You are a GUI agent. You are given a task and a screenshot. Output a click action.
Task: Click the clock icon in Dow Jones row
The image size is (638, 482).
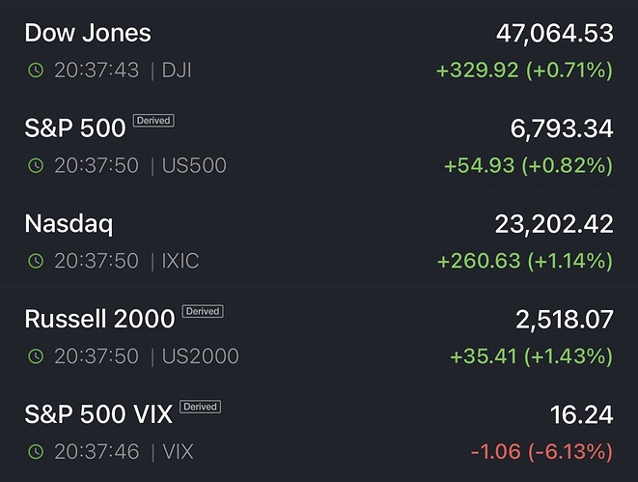(x=36, y=71)
